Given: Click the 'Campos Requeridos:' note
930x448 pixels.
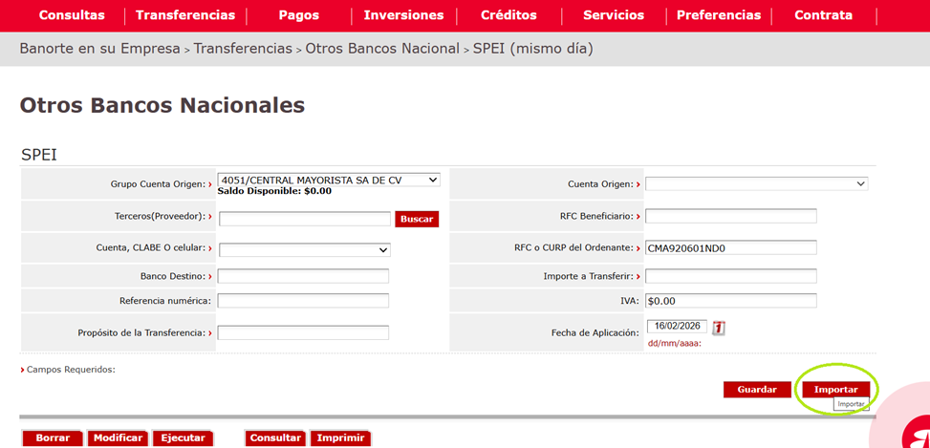Looking at the screenshot, I should (x=71, y=369).
